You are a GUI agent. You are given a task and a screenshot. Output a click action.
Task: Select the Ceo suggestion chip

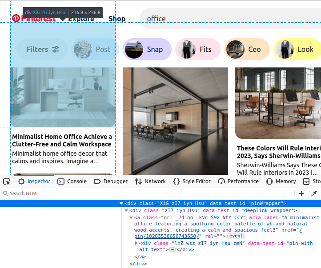247,49
